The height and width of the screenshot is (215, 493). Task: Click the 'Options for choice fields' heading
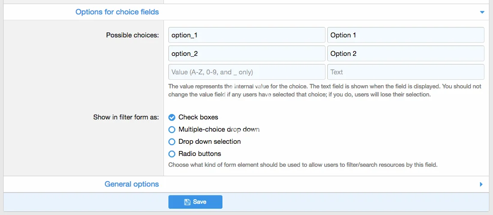coord(117,12)
